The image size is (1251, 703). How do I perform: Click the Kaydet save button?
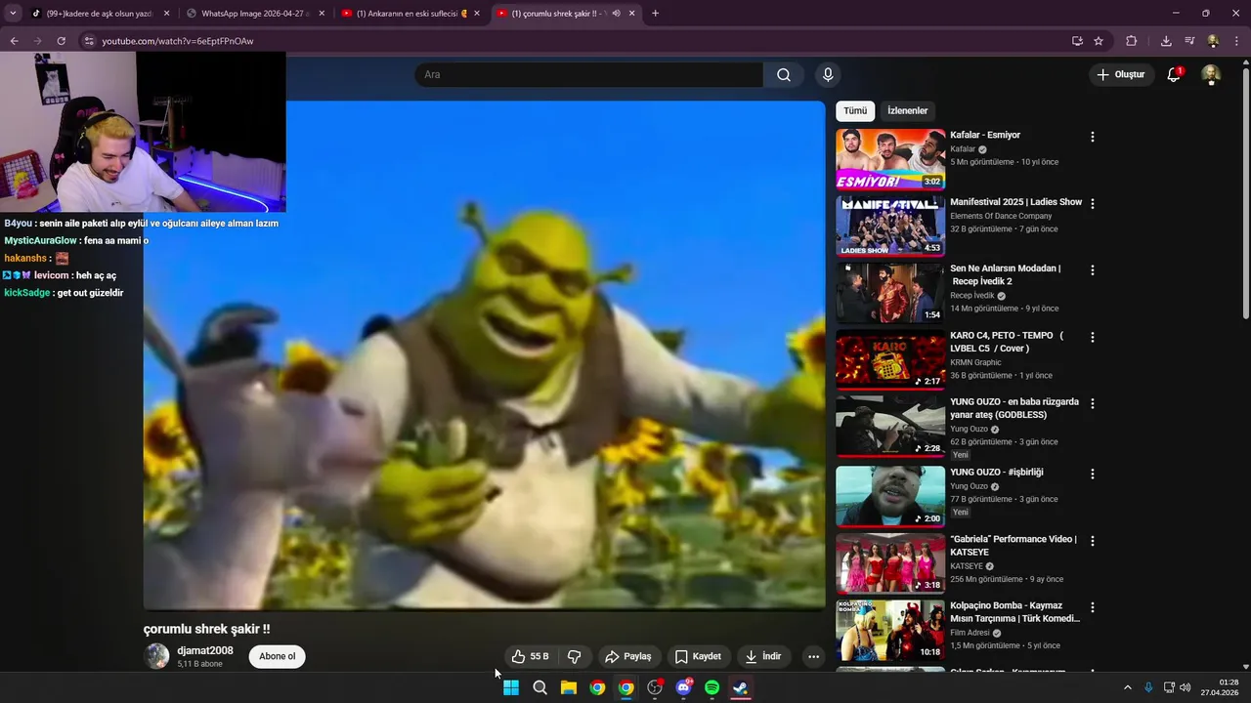click(698, 656)
